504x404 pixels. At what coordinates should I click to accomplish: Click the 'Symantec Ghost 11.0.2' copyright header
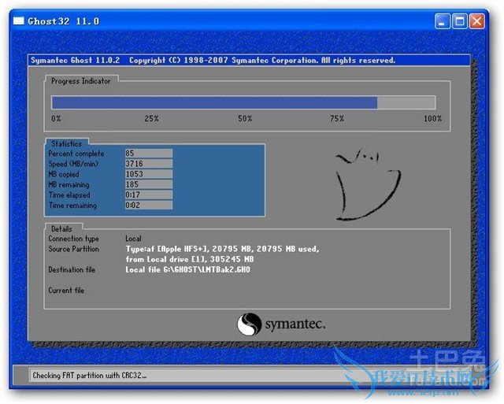(x=213, y=60)
